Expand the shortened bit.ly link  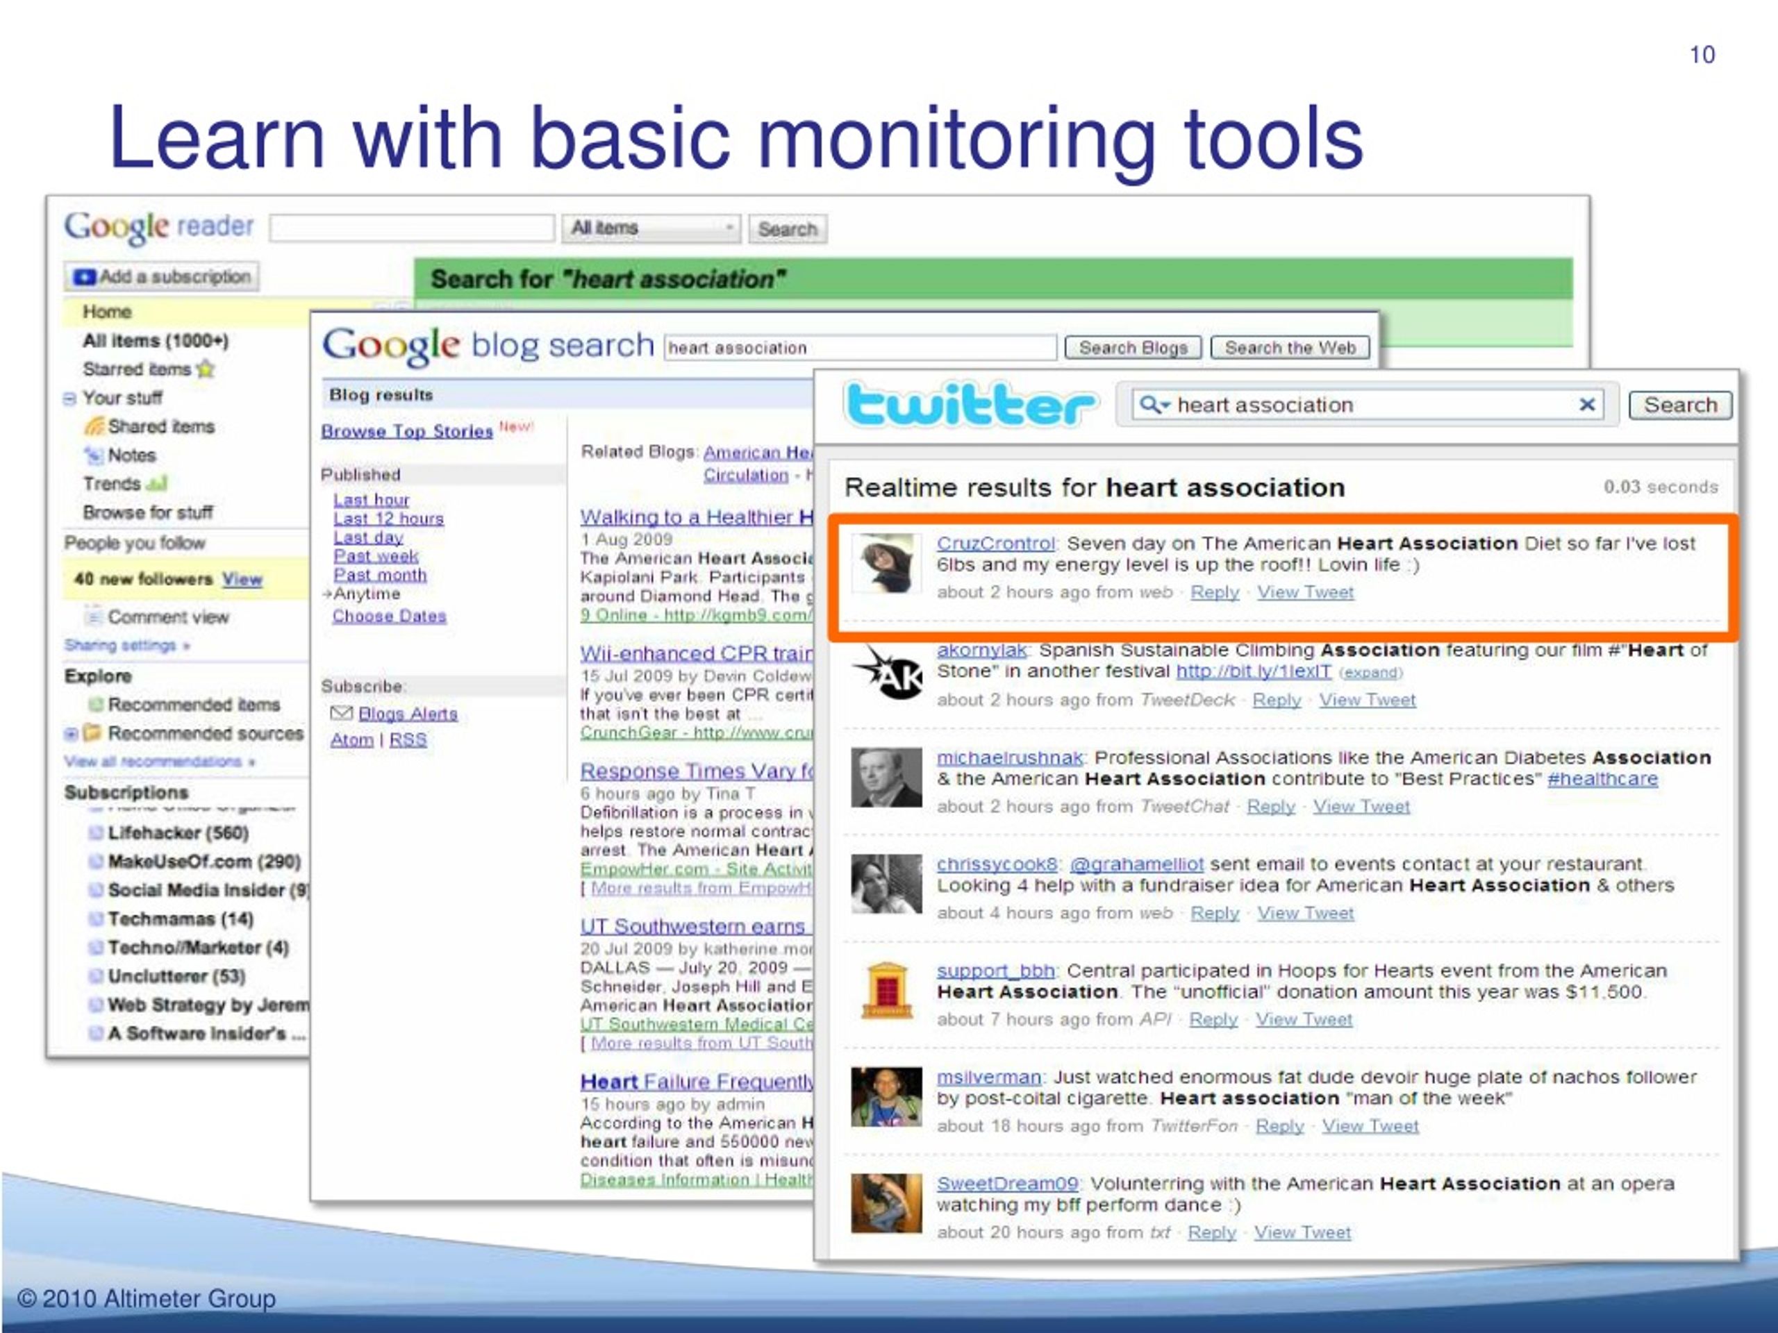(1370, 673)
